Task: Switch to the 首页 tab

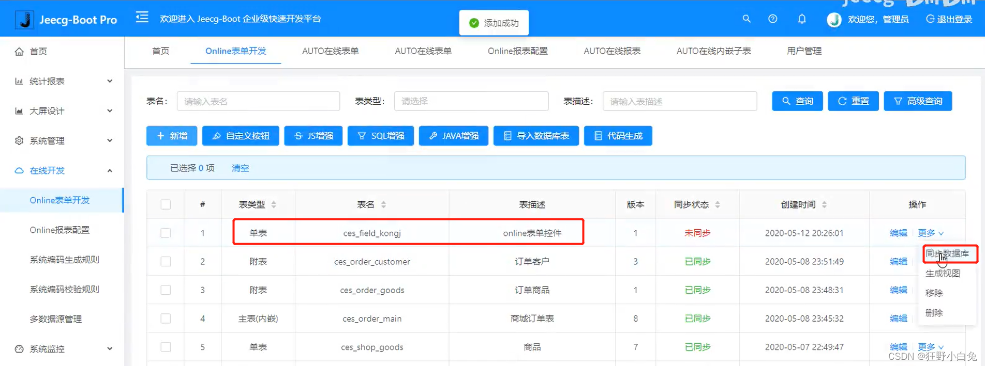Action: tap(160, 51)
